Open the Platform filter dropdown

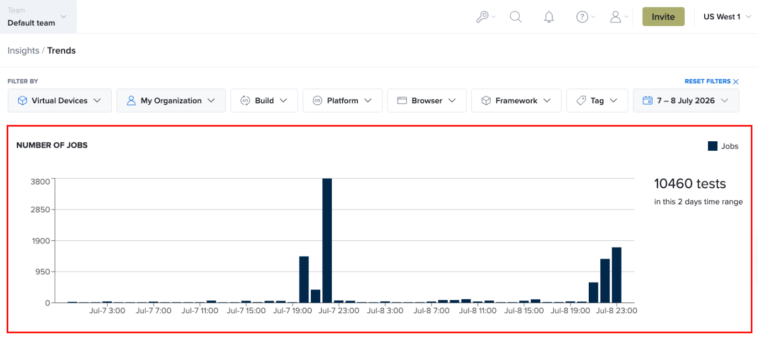coord(343,101)
